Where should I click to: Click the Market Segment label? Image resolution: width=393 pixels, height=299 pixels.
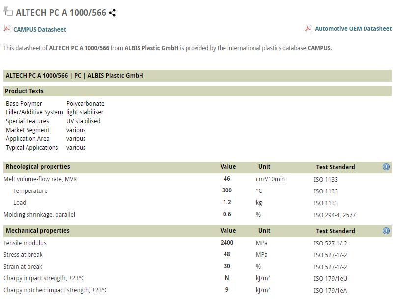[28, 130]
